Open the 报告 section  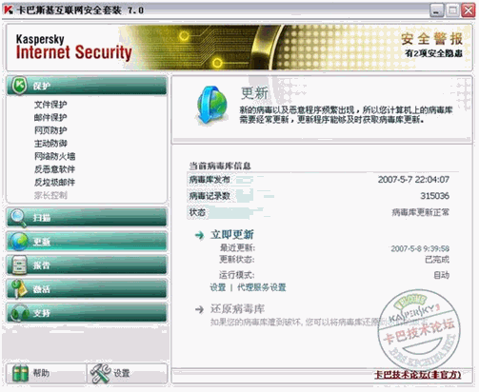tap(87, 265)
